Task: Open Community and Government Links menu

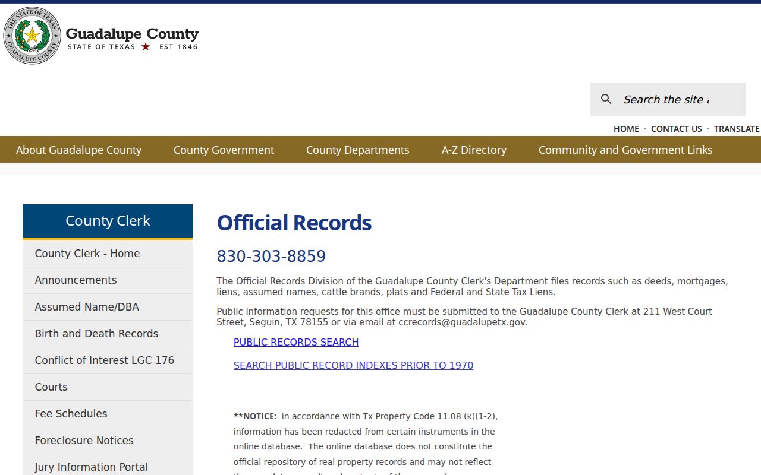Action: [x=625, y=150]
